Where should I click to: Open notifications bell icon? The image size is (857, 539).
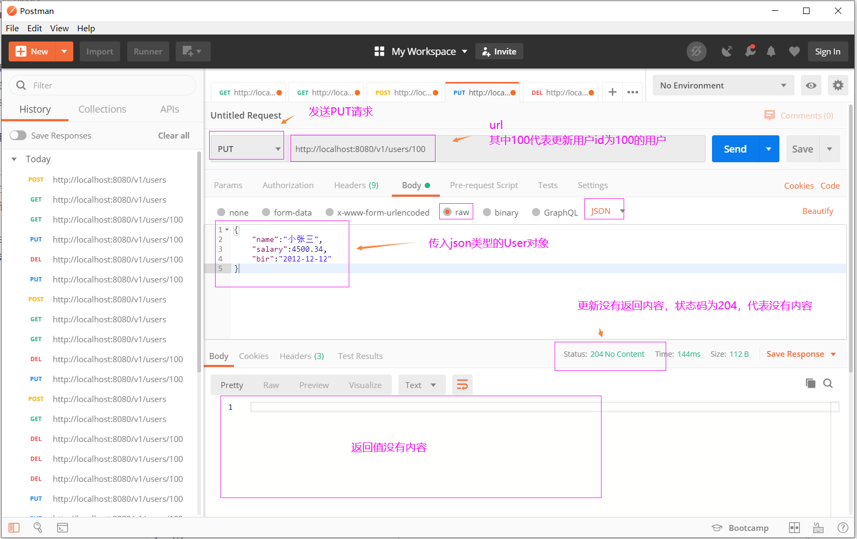[771, 51]
